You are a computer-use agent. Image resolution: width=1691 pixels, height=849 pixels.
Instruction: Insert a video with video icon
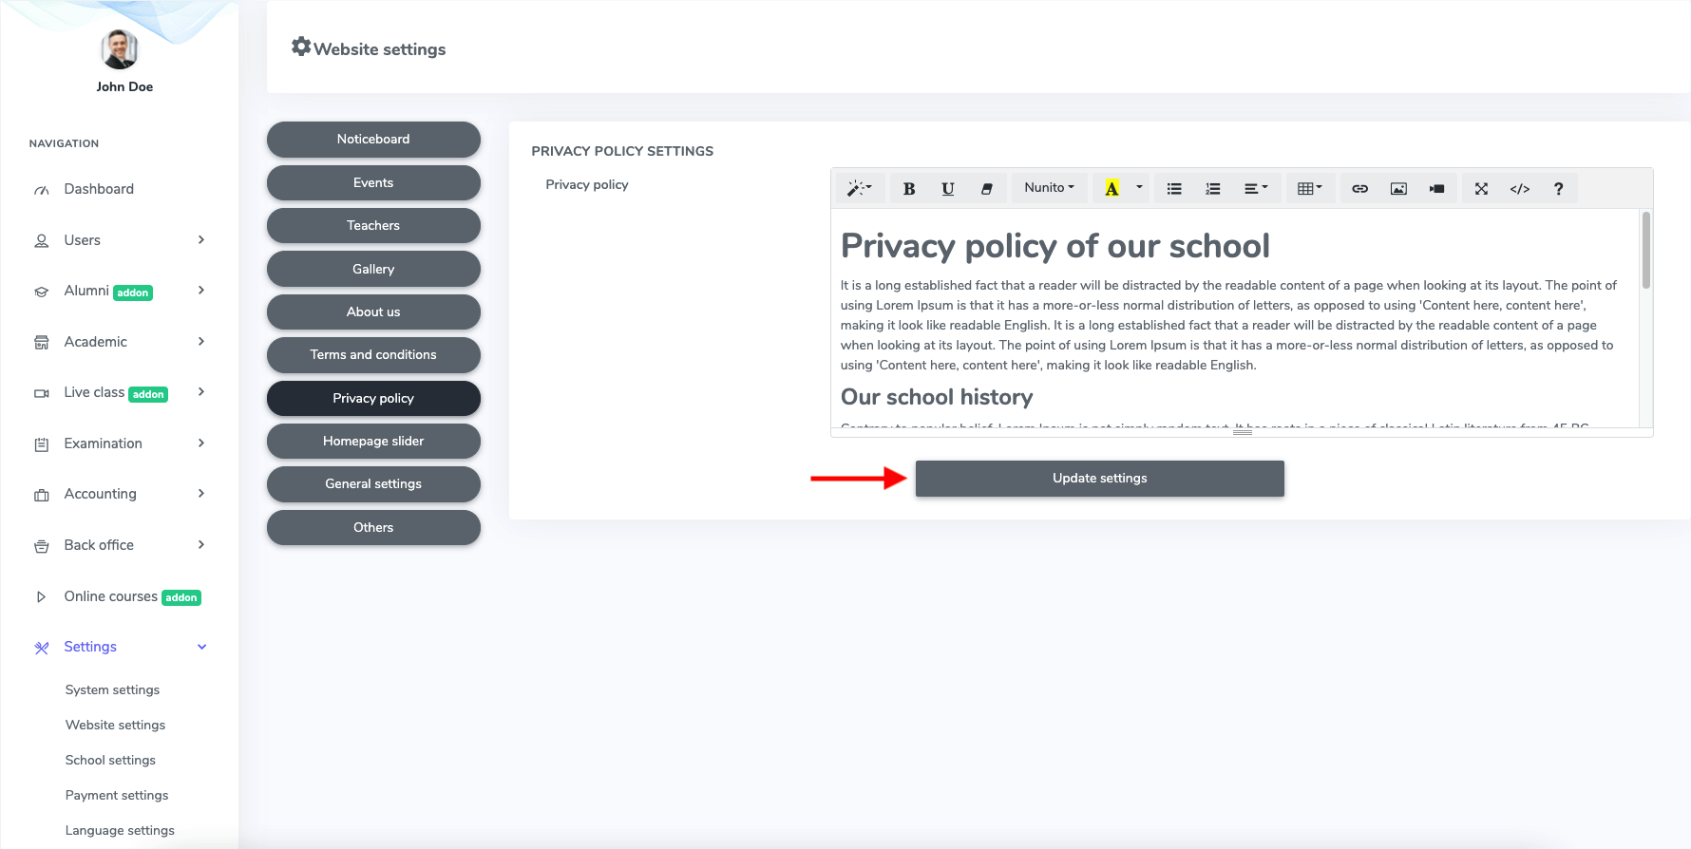[x=1436, y=188]
